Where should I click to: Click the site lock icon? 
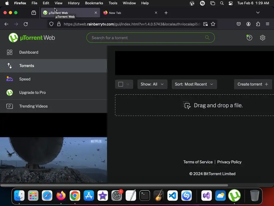click(x=59, y=24)
